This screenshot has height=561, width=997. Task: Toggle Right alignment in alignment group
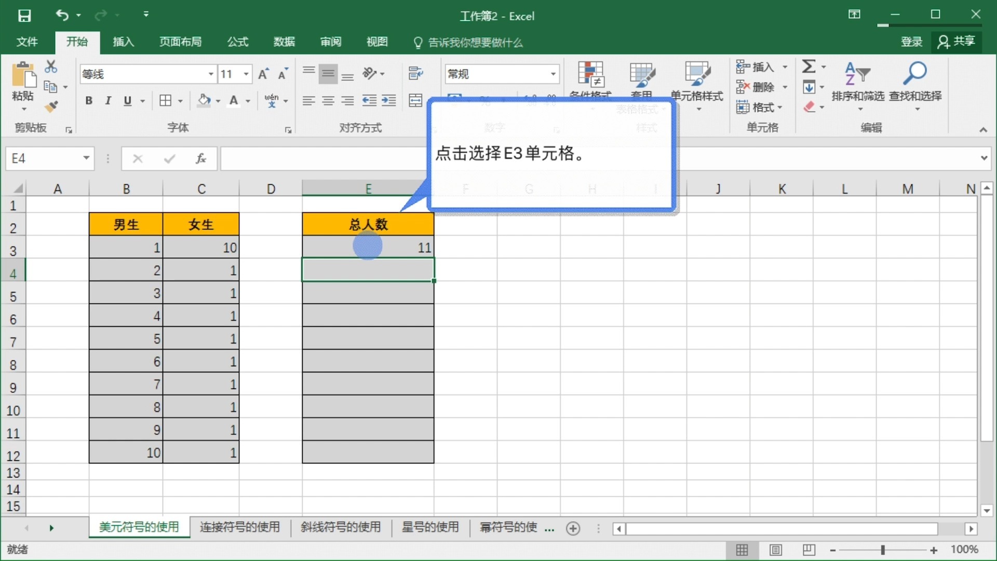tap(347, 100)
